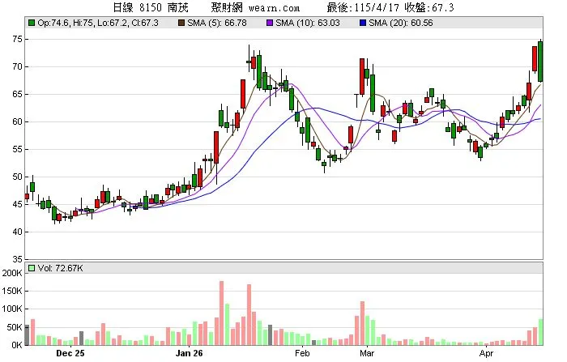Image resolution: width=567 pixels, height=362 pixels.
Task: Click the brown SMA (5) legend swatch
Action: click(x=181, y=23)
